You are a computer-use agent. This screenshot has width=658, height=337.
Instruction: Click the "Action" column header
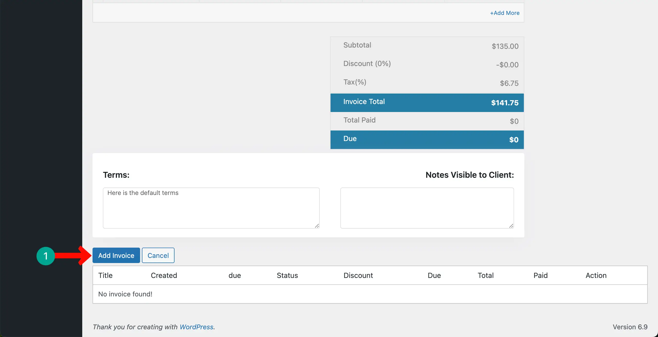pyautogui.click(x=596, y=275)
